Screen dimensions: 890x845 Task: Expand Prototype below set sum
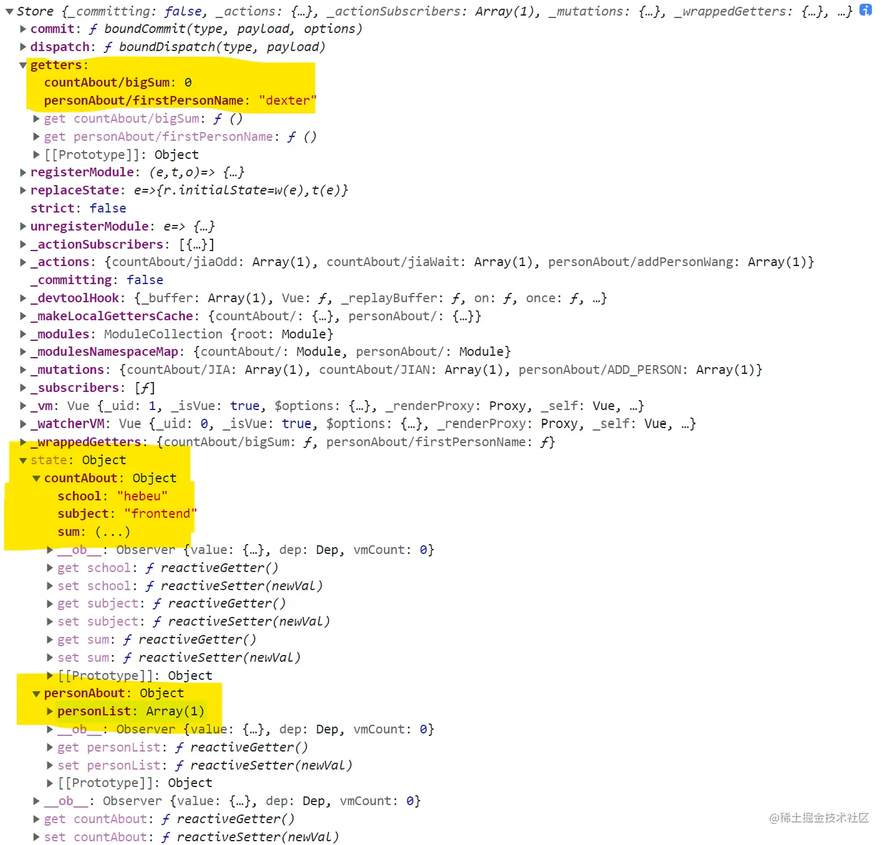tap(50, 676)
